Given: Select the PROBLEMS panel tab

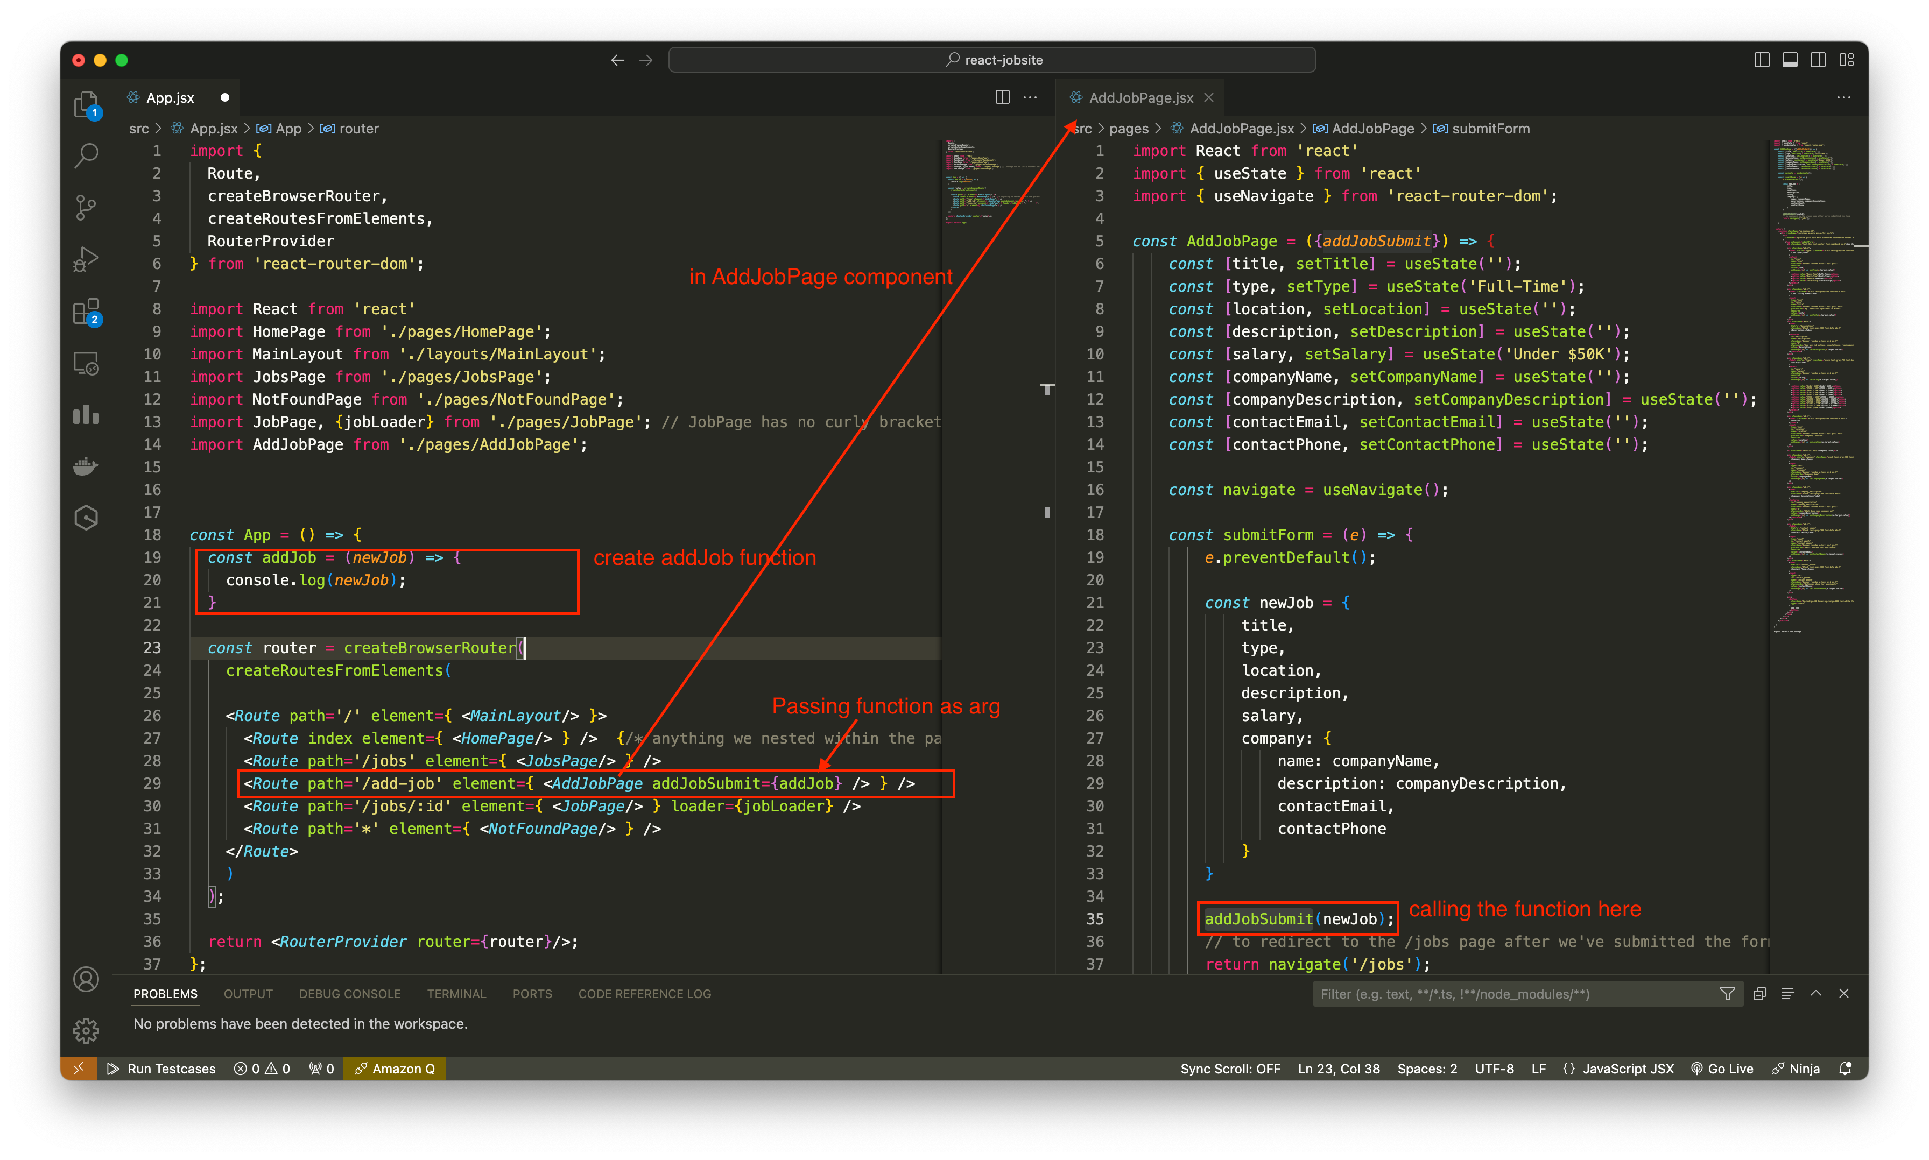Looking at the screenshot, I should [165, 994].
